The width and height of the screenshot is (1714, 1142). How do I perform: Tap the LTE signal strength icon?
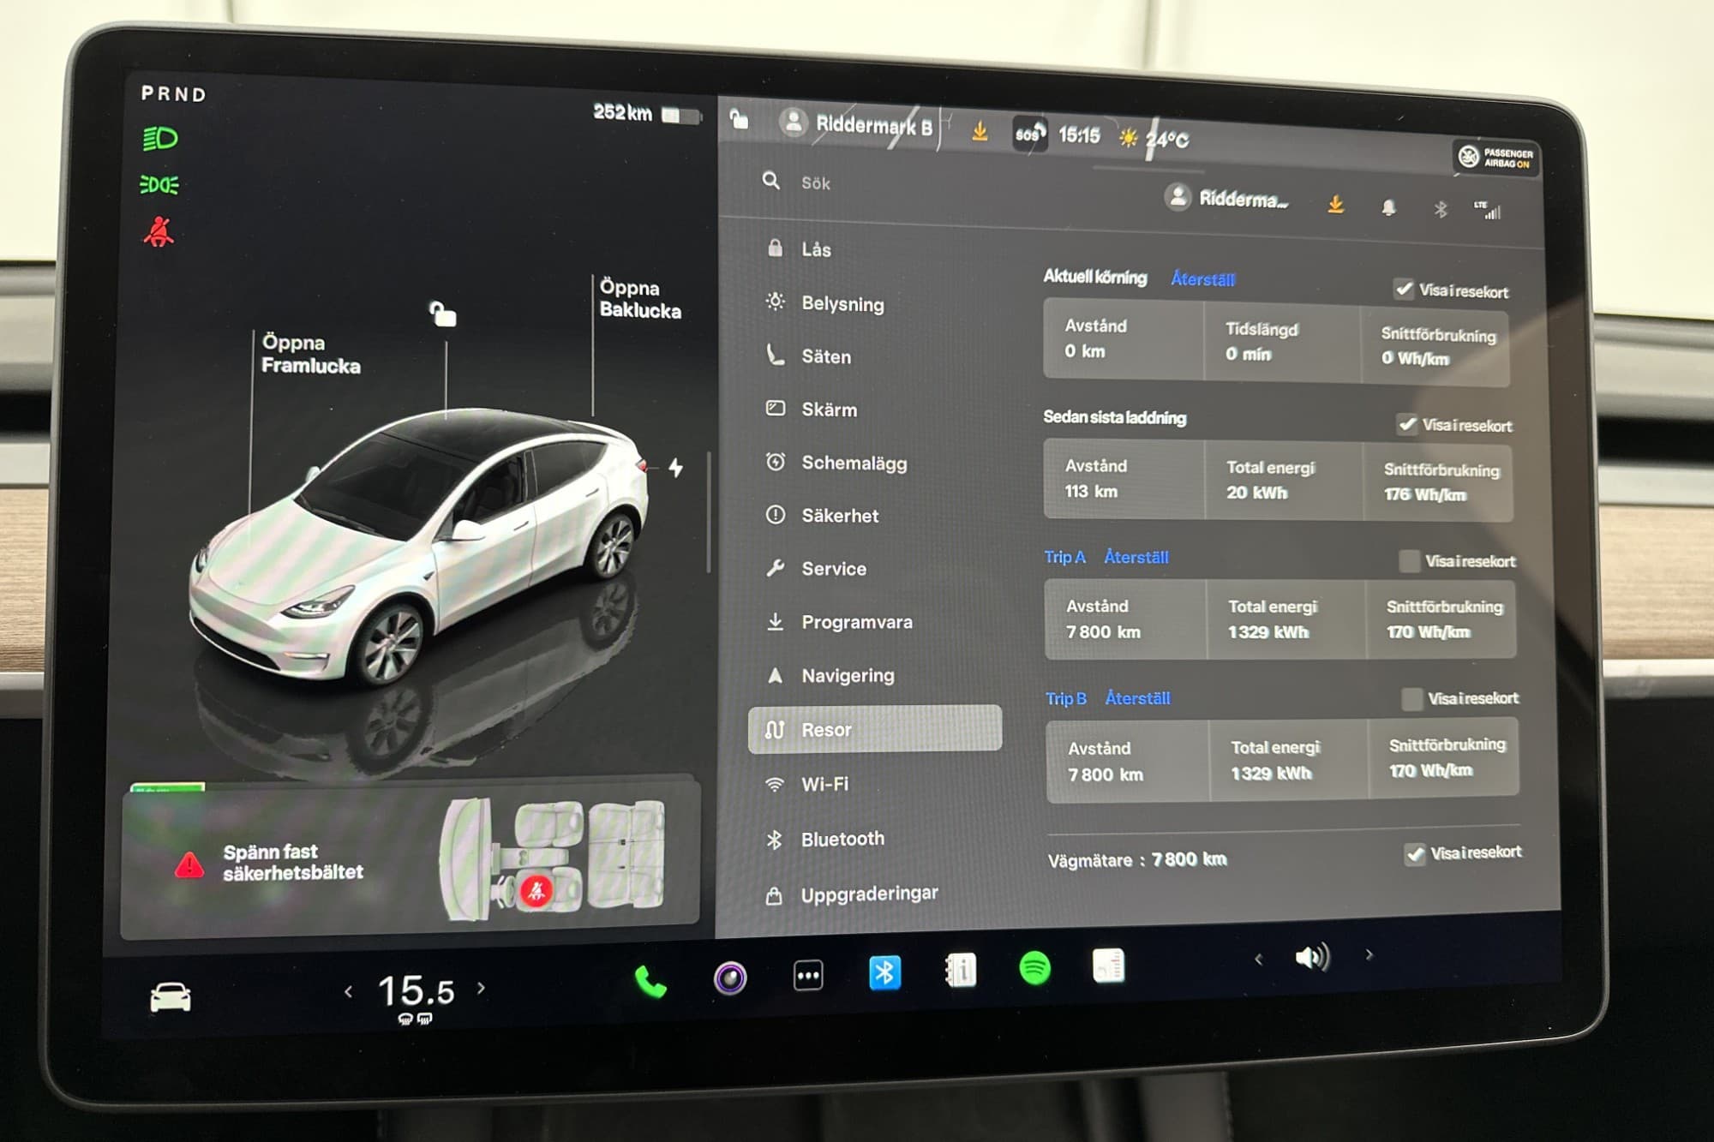1488,210
